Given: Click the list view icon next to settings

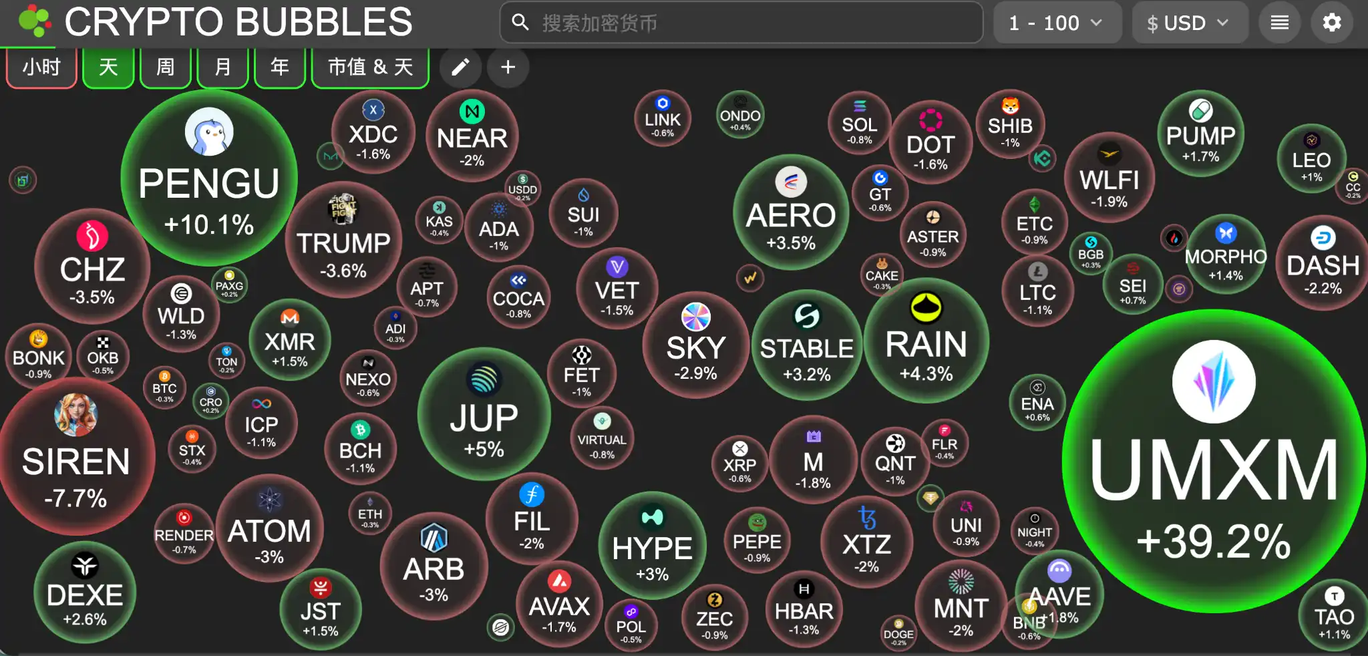Looking at the screenshot, I should tap(1280, 22).
